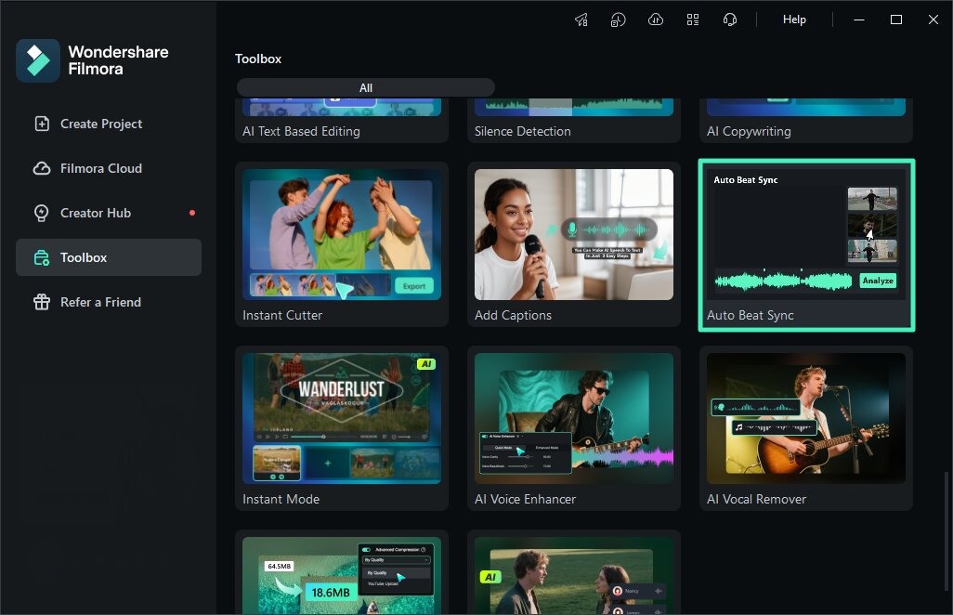The width and height of the screenshot is (953, 615).
Task: Go to Filmora Cloud section
Action: coord(108,168)
